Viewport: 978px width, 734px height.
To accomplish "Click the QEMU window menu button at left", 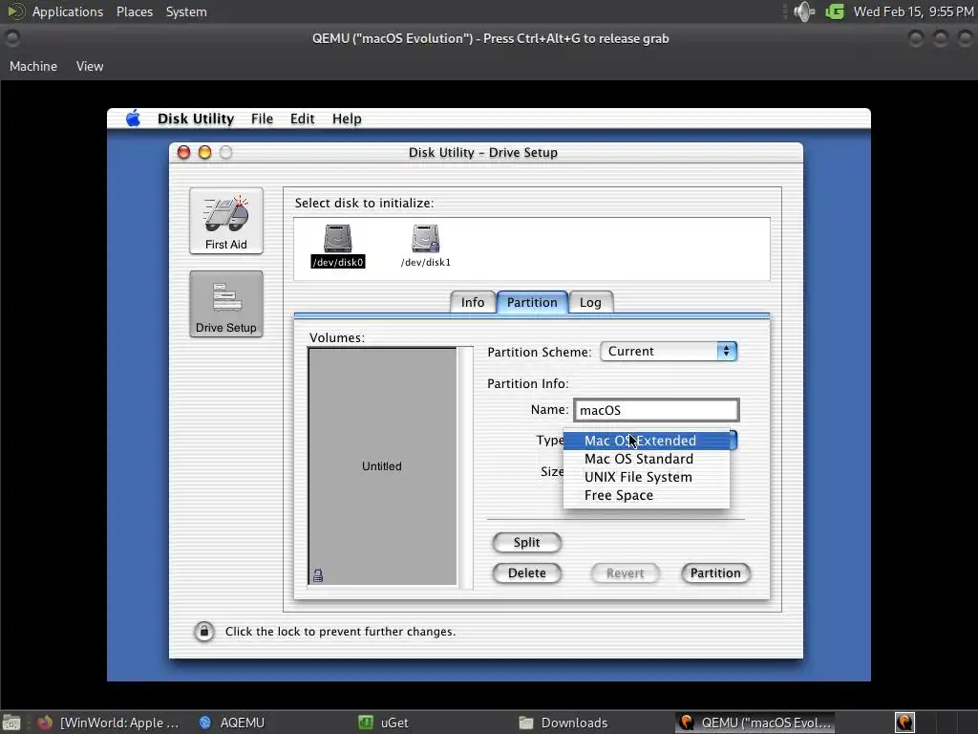I will tap(11, 38).
